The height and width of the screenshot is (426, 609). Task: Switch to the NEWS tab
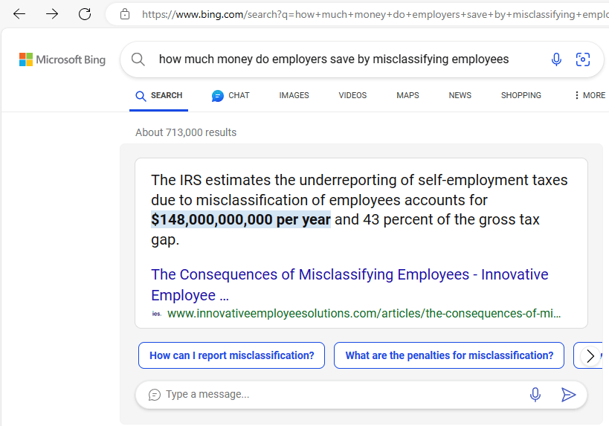(460, 95)
